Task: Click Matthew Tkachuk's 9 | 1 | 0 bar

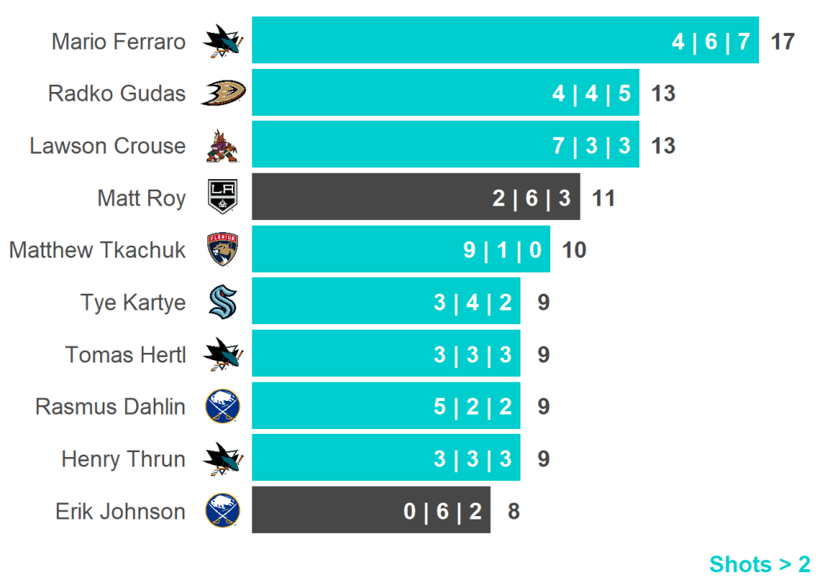Action: pyautogui.click(x=400, y=250)
